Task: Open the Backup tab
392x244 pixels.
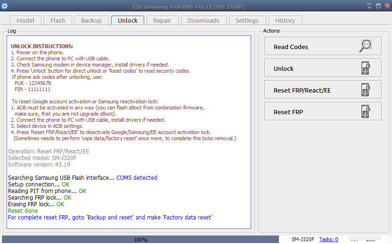Action: [91, 20]
